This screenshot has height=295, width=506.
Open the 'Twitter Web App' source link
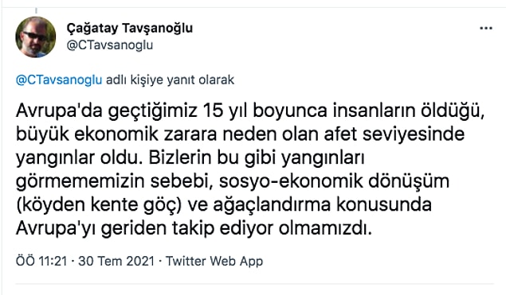click(x=214, y=261)
